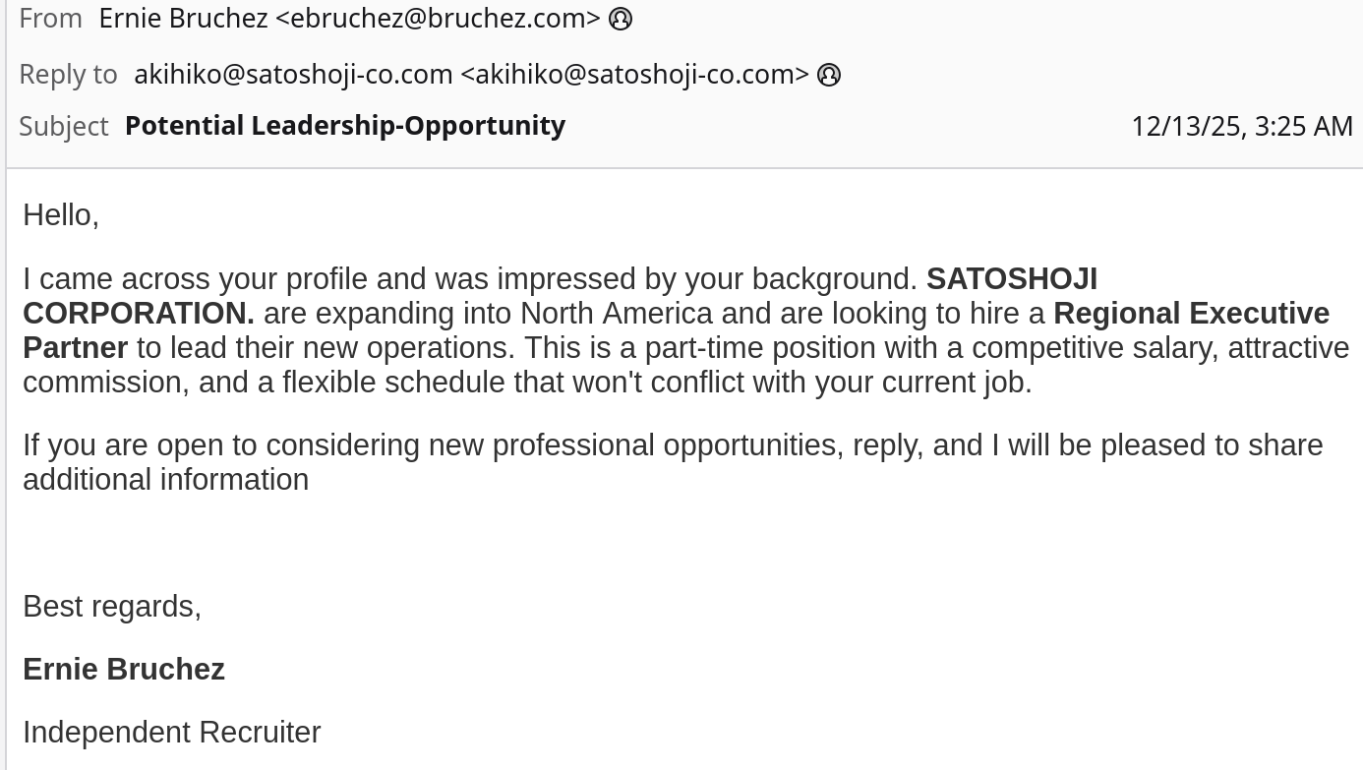The height and width of the screenshot is (770, 1363).
Task: Click the bold Regional Executive text
Action: click(1191, 314)
